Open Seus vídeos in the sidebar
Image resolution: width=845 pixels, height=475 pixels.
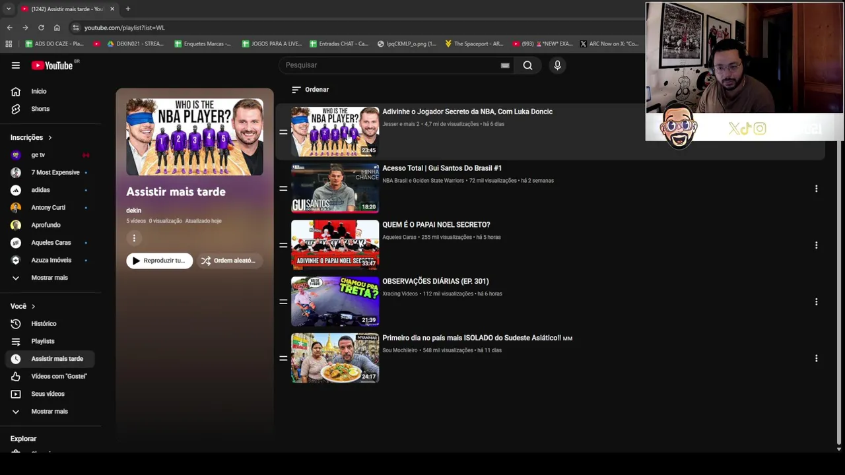(x=51, y=394)
